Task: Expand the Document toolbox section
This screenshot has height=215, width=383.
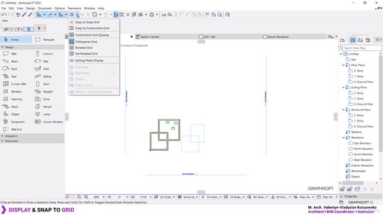Action: (x=2, y=141)
